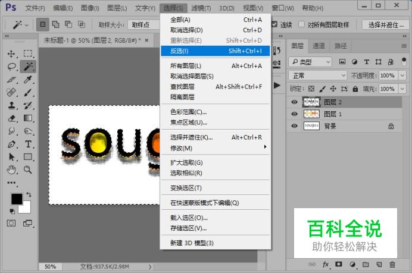
Task: Choose Intersect with Selection mode button
Action: [82, 24]
